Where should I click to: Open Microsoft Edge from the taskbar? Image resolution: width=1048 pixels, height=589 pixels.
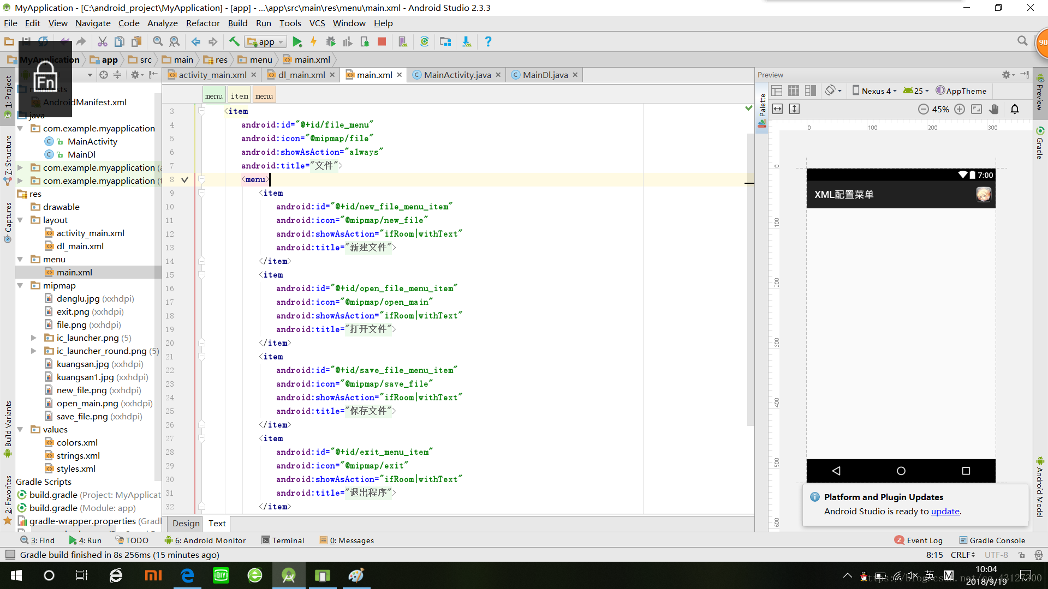[187, 575]
